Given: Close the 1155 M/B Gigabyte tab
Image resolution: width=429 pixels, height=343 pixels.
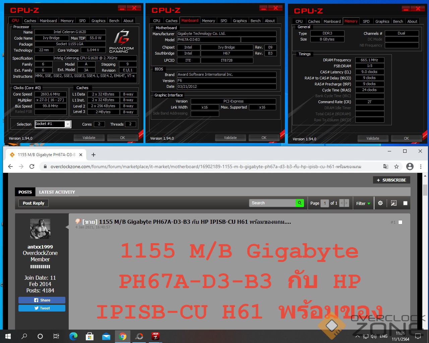Looking at the screenshot, I should pos(81,155).
